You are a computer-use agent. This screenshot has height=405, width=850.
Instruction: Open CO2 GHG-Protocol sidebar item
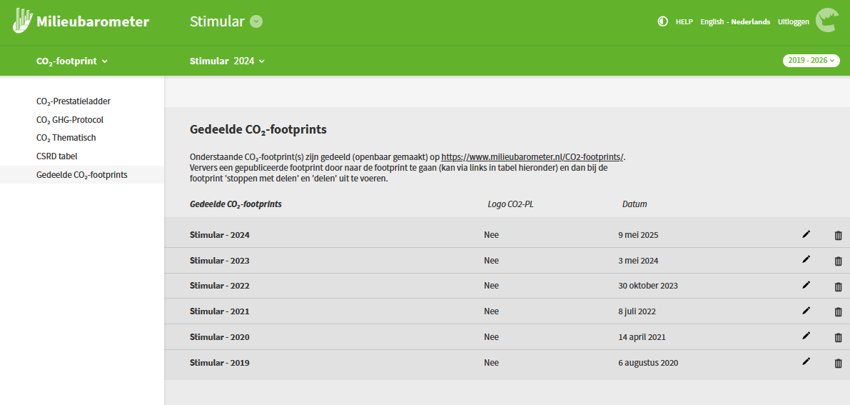[69, 120]
